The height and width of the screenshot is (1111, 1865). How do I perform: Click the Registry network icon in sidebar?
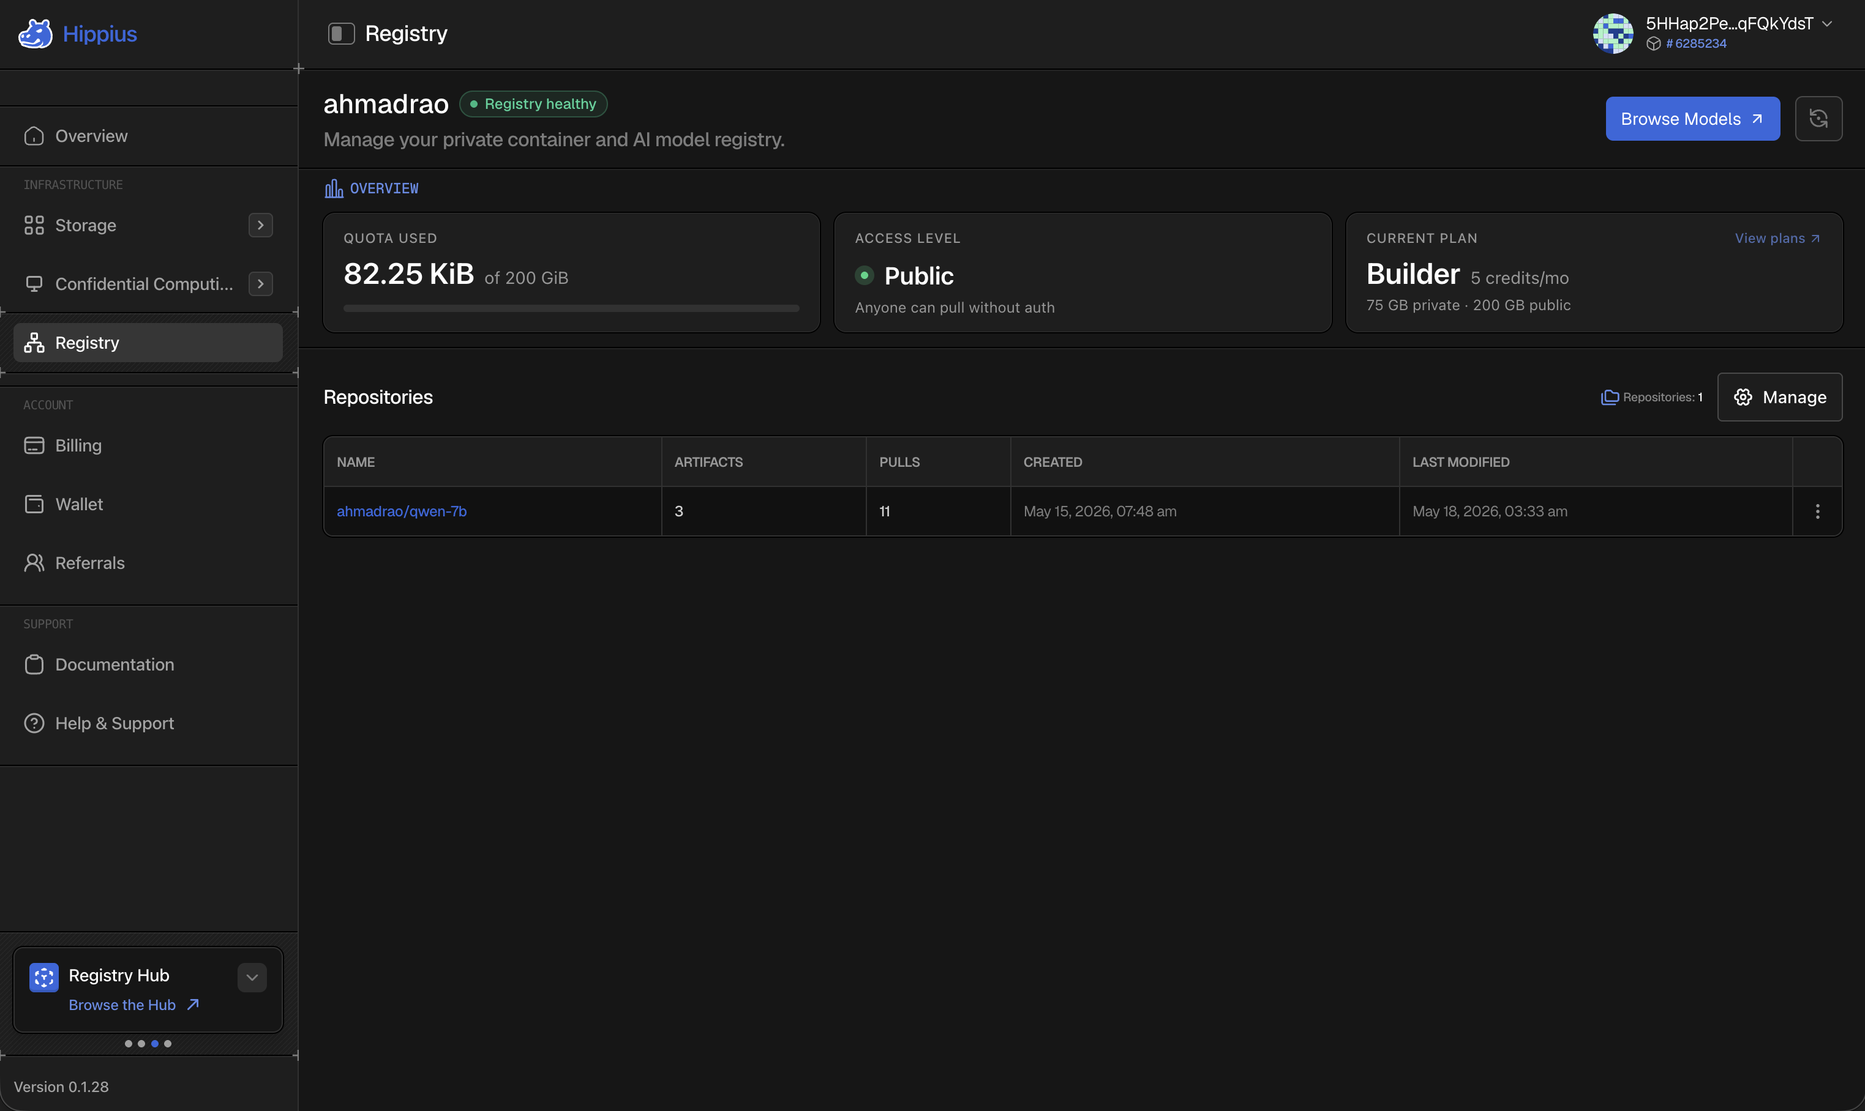coord(34,343)
